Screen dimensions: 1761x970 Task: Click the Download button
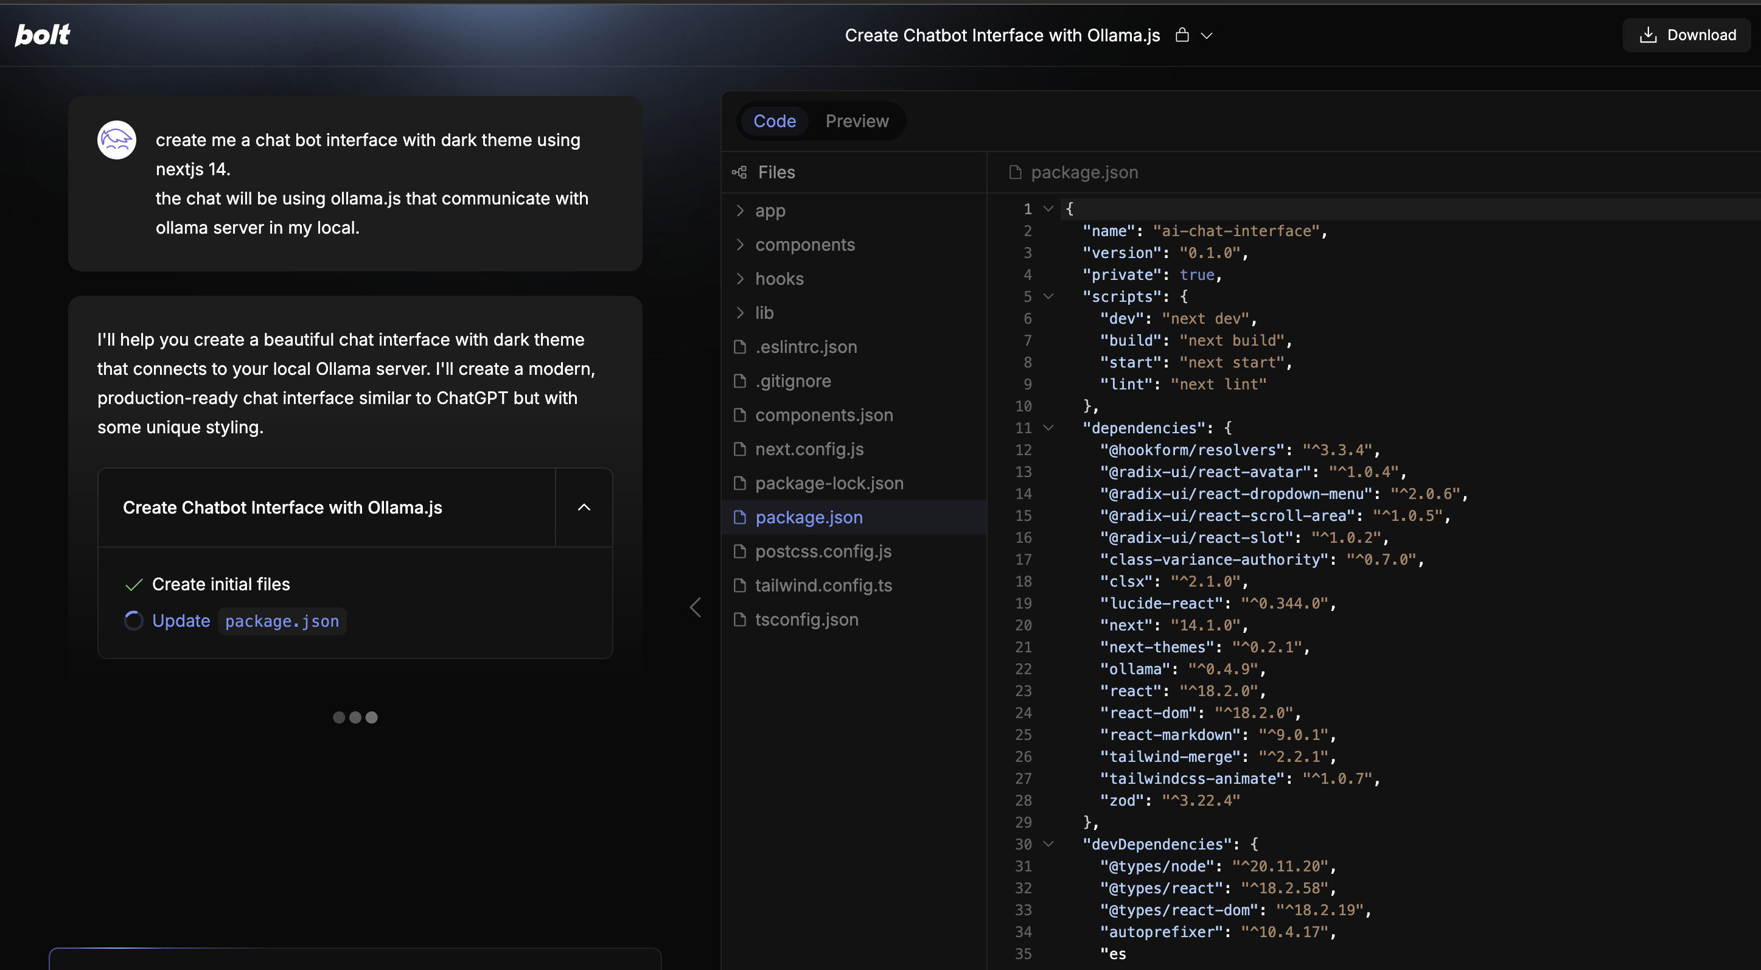point(1687,35)
